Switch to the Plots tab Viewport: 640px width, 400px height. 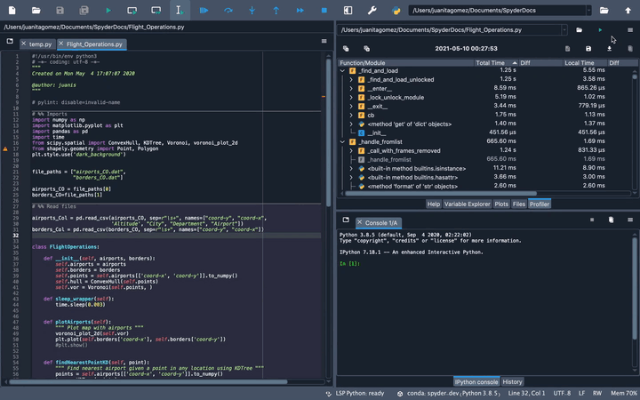[x=501, y=204]
